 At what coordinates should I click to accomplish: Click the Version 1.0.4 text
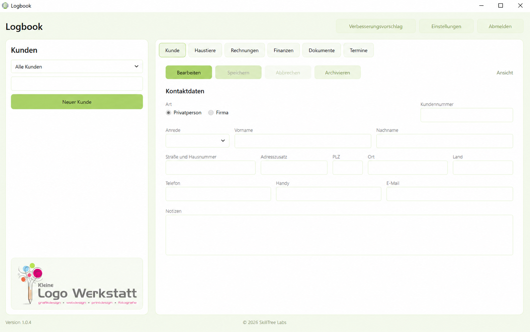click(x=18, y=322)
